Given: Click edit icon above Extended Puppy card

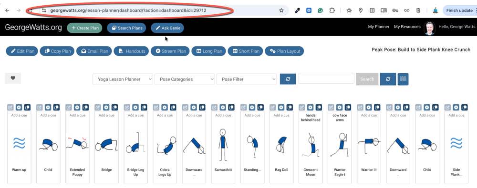Looking at the screenshot, I should point(69,107).
